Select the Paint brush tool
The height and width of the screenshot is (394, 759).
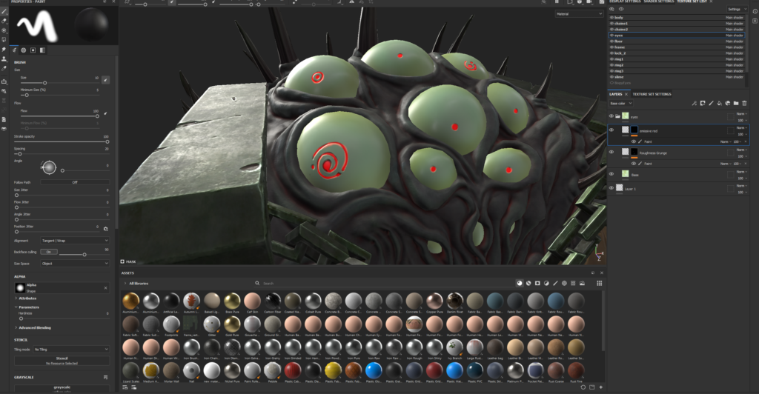[4, 12]
